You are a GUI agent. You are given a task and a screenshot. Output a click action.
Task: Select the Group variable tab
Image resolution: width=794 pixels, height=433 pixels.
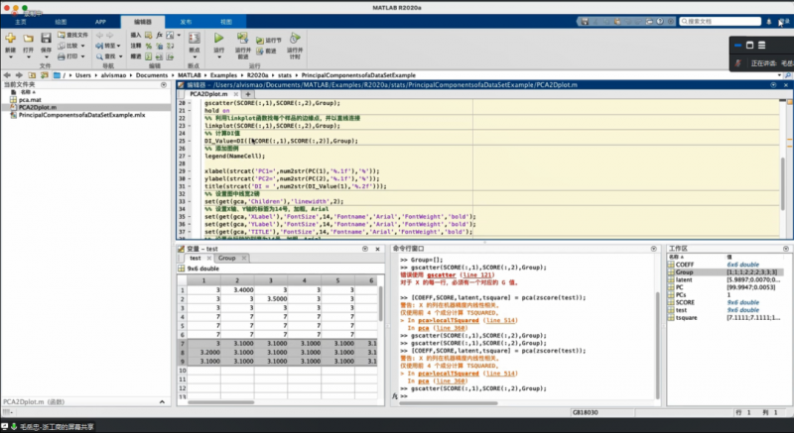coord(227,258)
